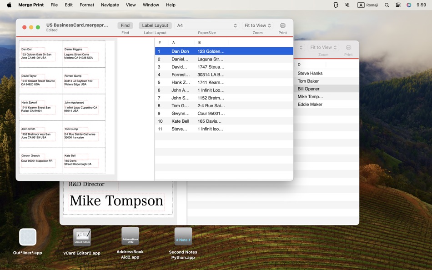Open Control Center from the menu bar
Image resolution: width=432 pixels, height=270 pixels.
coord(397,5)
